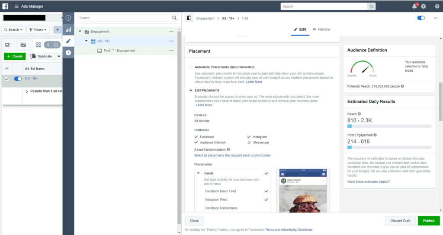443x235 pixels.
Task: Switch to the Edit tab
Action: [x=300, y=29]
